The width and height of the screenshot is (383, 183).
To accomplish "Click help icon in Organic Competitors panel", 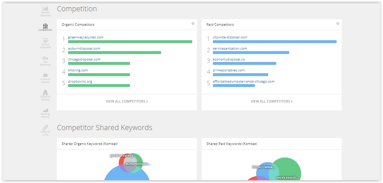I will [x=193, y=24].
